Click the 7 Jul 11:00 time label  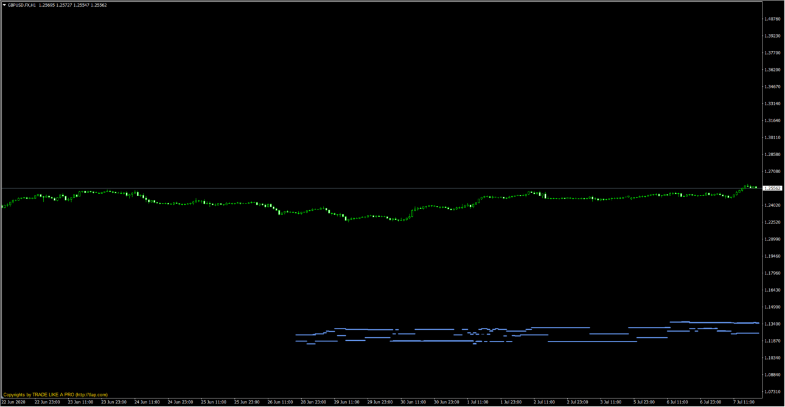[744, 402]
